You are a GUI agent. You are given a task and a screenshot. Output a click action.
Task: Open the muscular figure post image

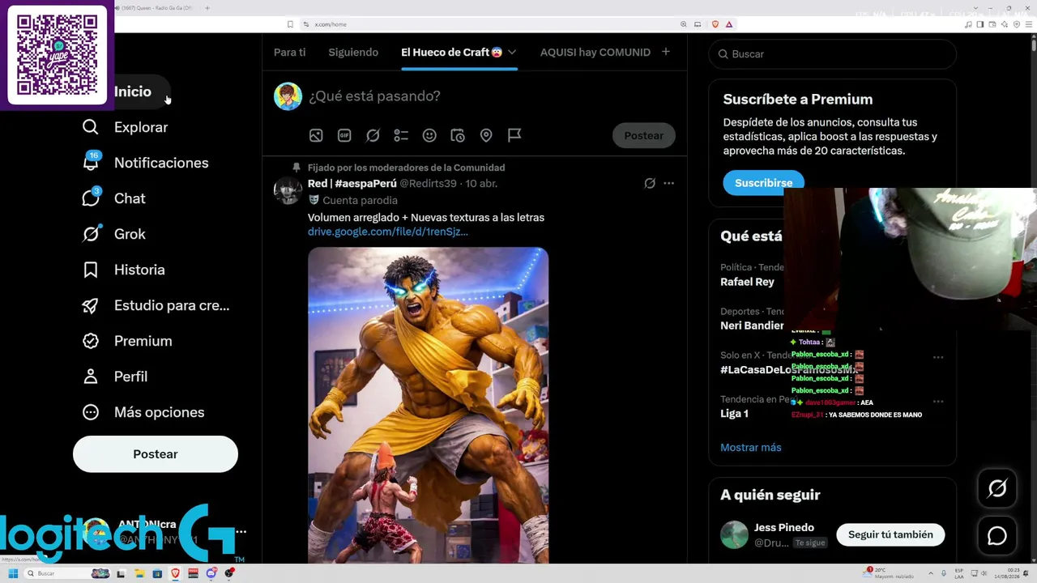[x=428, y=405]
